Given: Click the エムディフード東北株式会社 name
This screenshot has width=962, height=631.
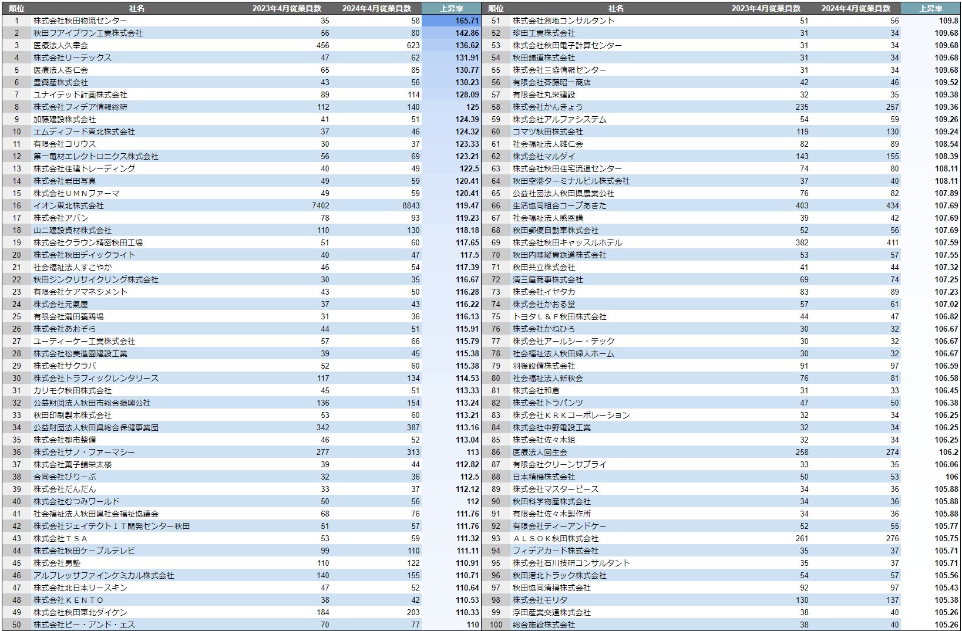Looking at the screenshot, I should (x=84, y=131).
